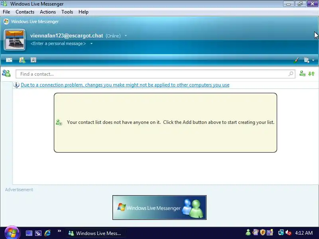Screen dimensions: 319x239
Task: Open the File menu
Action: pos(6,12)
